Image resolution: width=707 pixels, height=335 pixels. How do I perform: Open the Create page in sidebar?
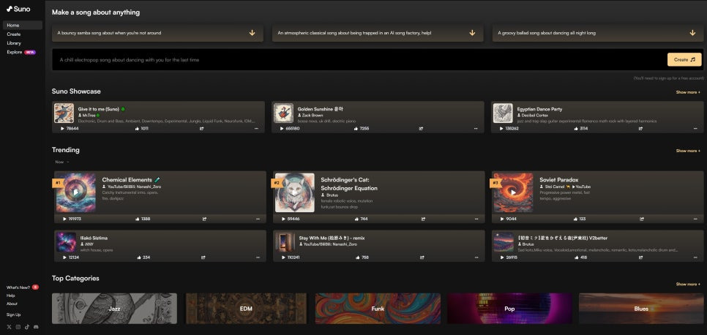click(x=13, y=34)
